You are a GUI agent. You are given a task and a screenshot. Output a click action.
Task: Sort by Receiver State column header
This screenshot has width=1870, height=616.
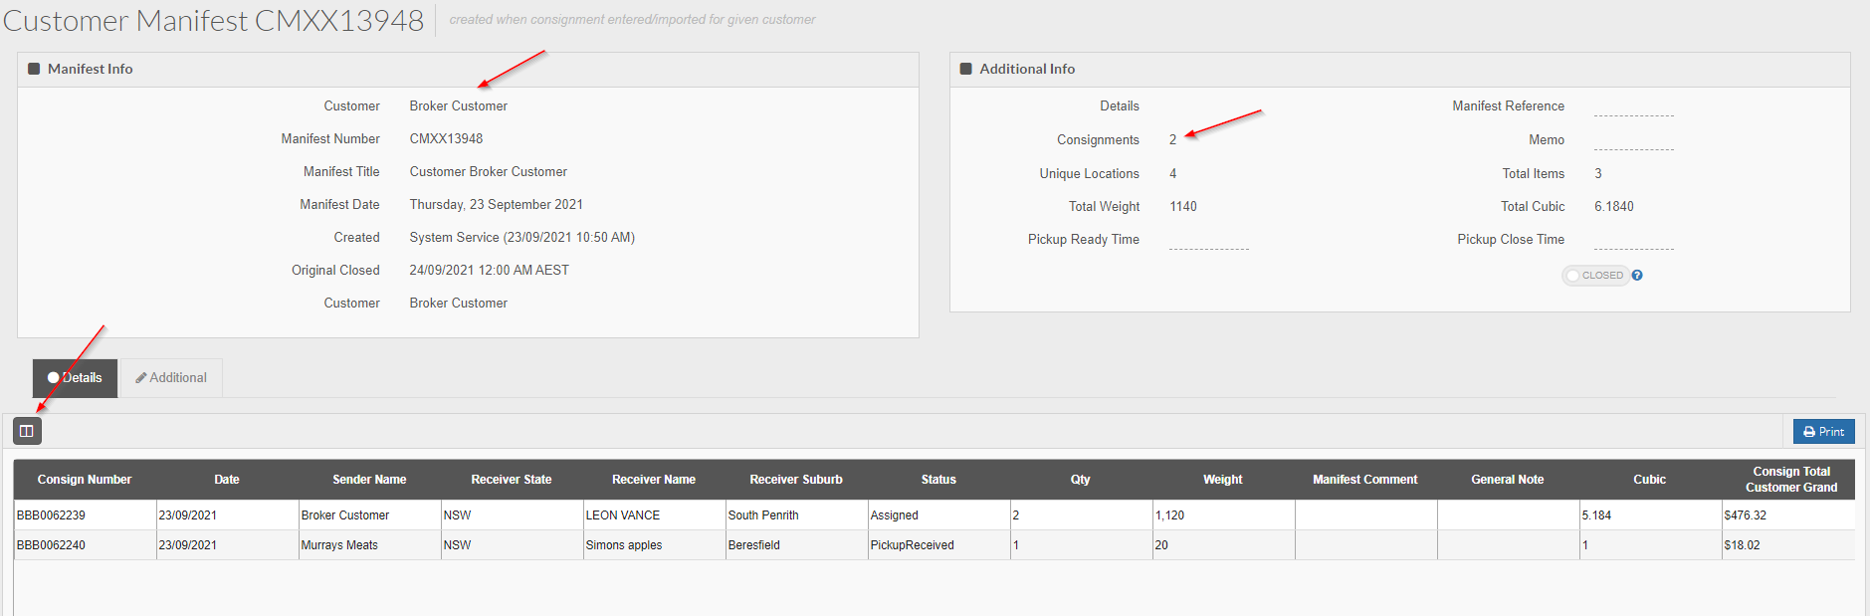[512, 480]
